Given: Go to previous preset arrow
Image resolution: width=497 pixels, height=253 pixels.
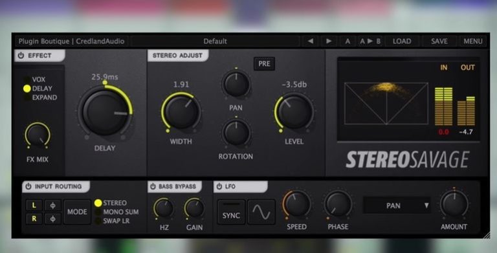Looking at the screenshot, I should (x=311, y=41).
